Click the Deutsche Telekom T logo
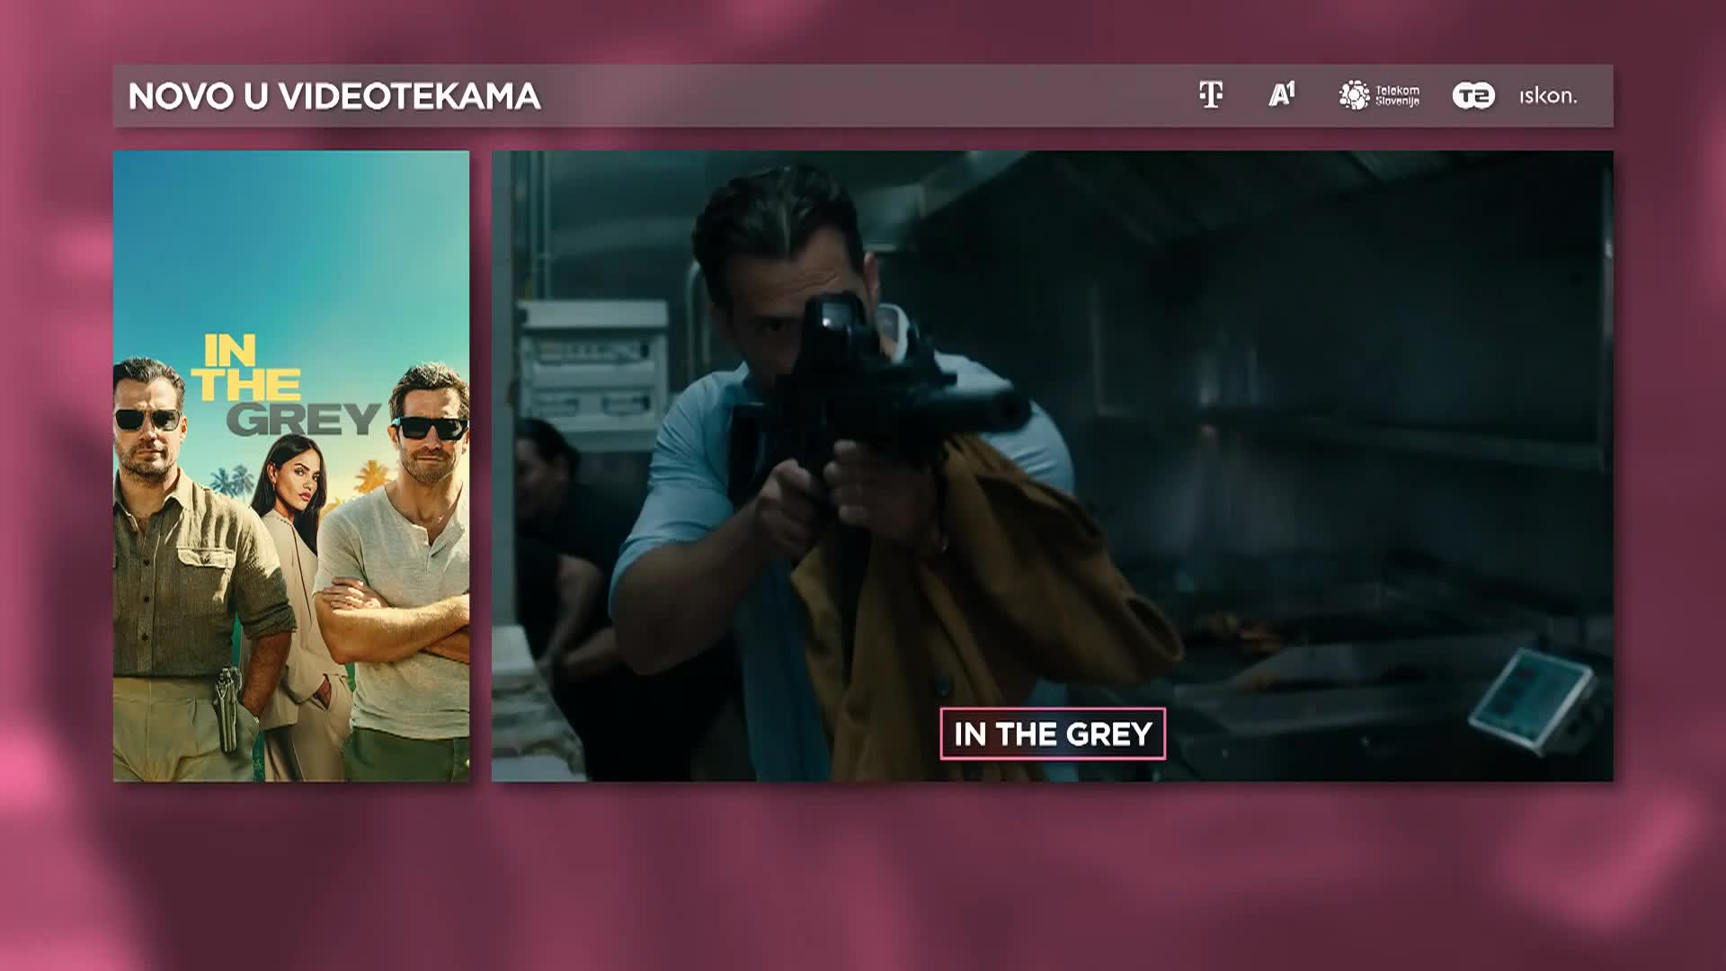Viewport: 1726px width, 971px height. (1211, 95)
